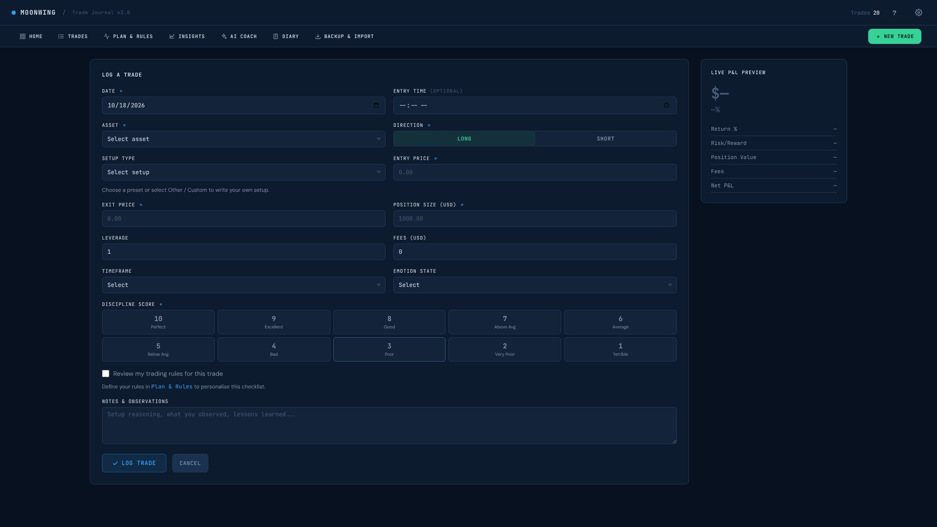
Task: Open the Select asset dropdown
Action: [x=244, y=139]
